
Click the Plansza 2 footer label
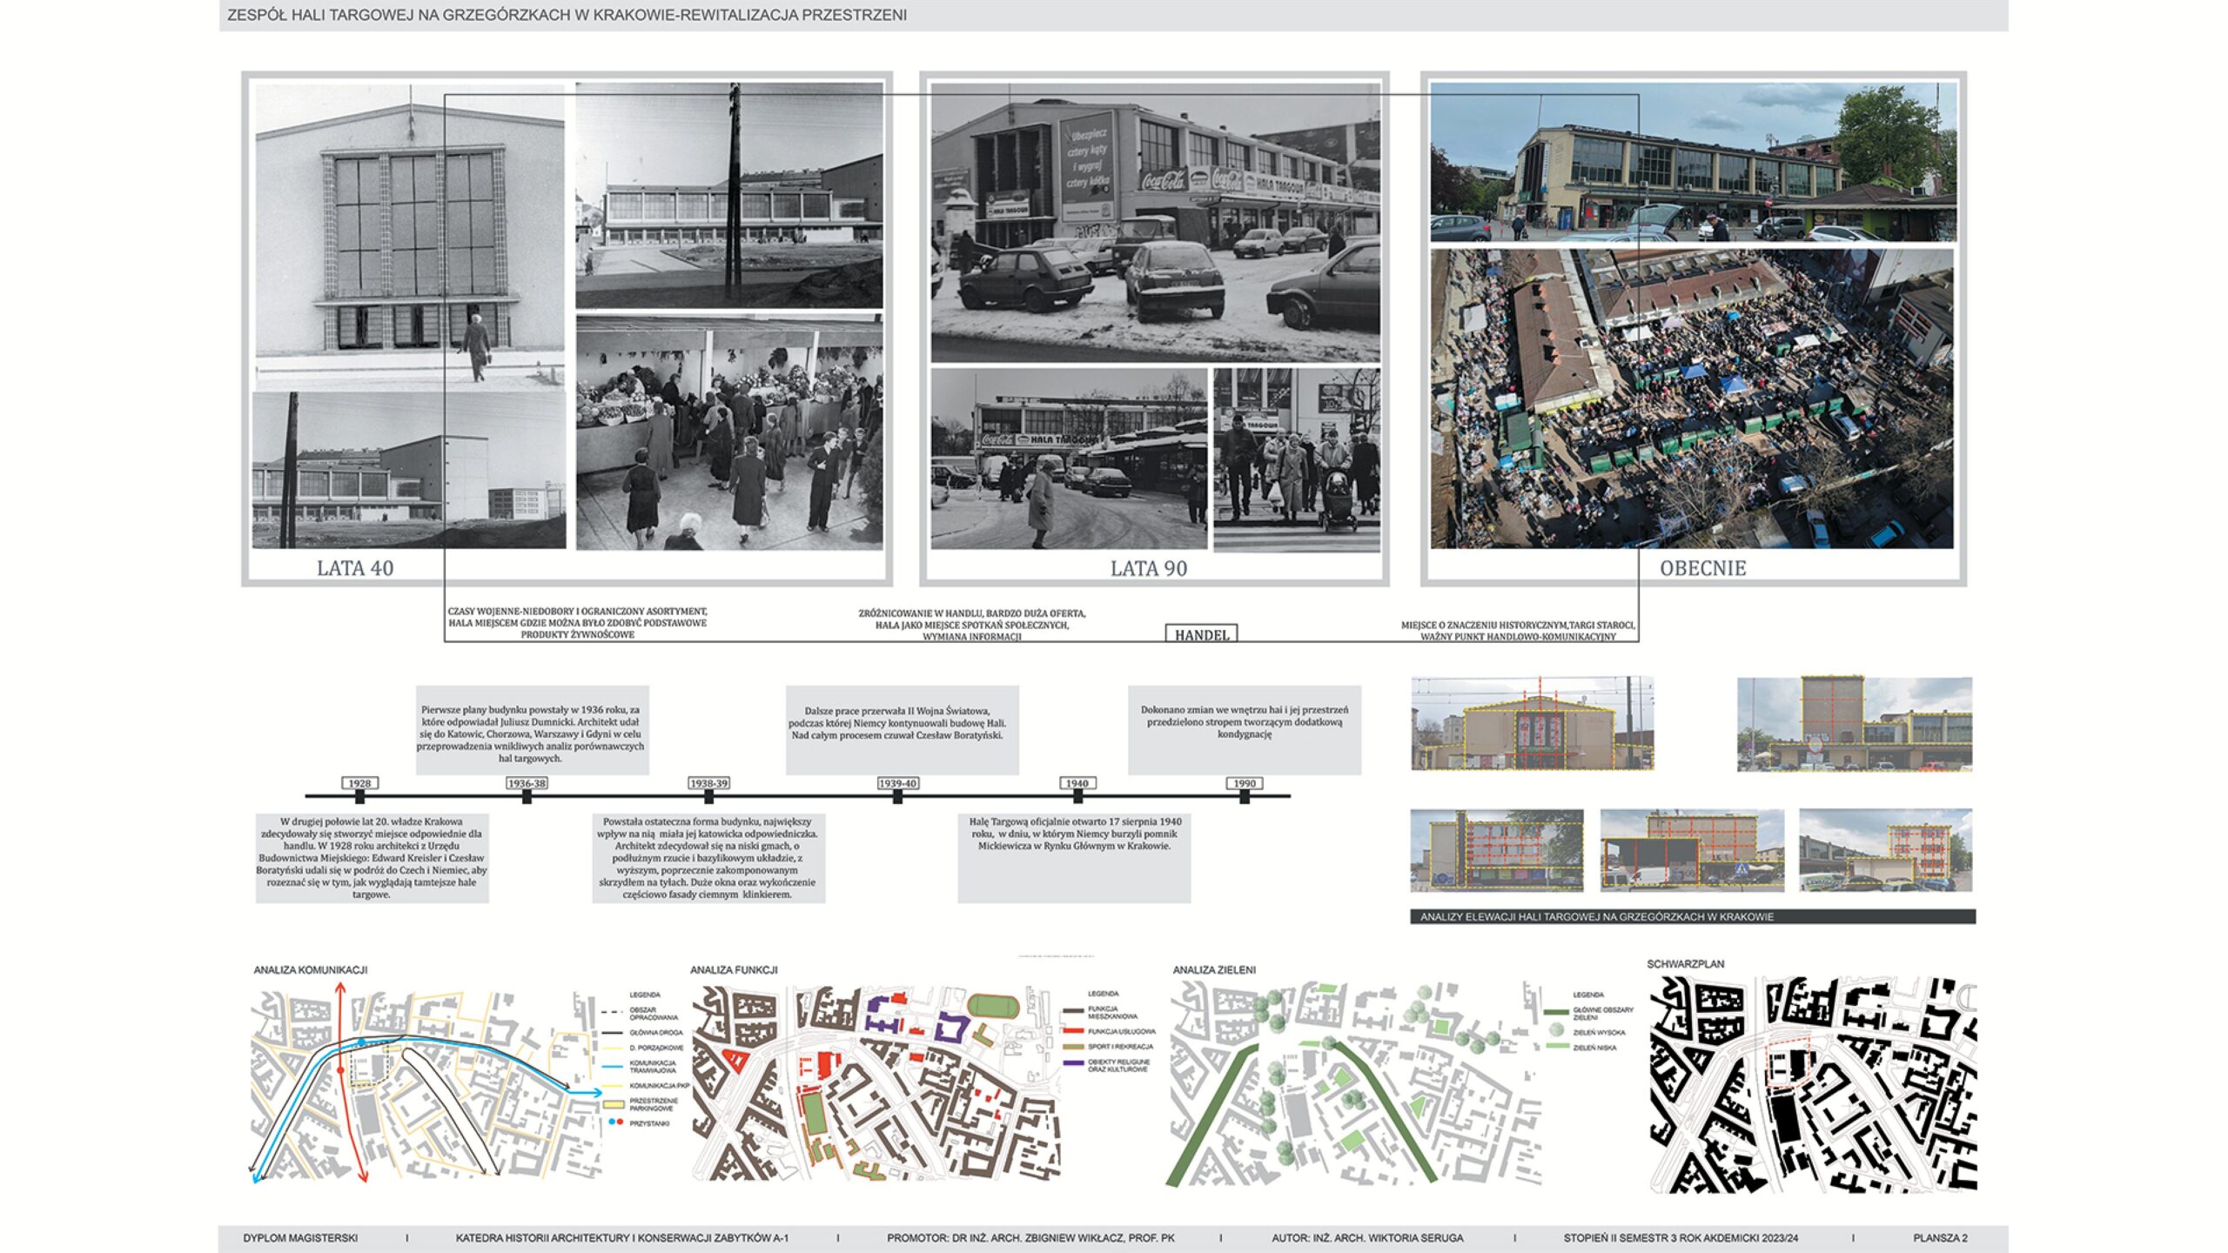pyautogui.click(x=1940, y=1237)
